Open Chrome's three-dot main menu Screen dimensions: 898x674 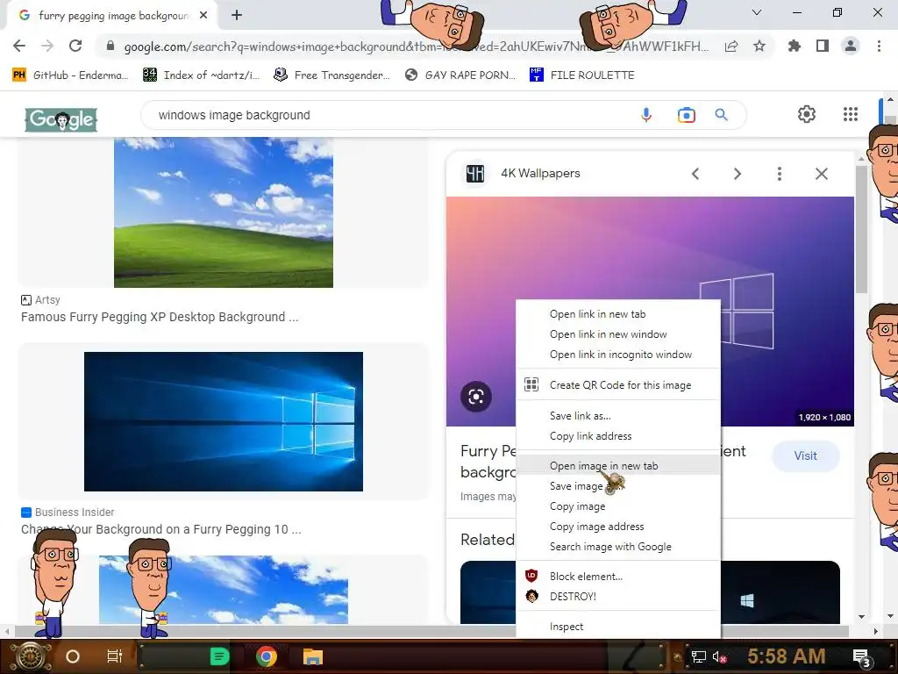(879, 46)
